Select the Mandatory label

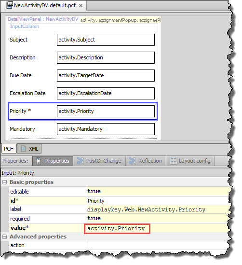[x=22, y=129]
